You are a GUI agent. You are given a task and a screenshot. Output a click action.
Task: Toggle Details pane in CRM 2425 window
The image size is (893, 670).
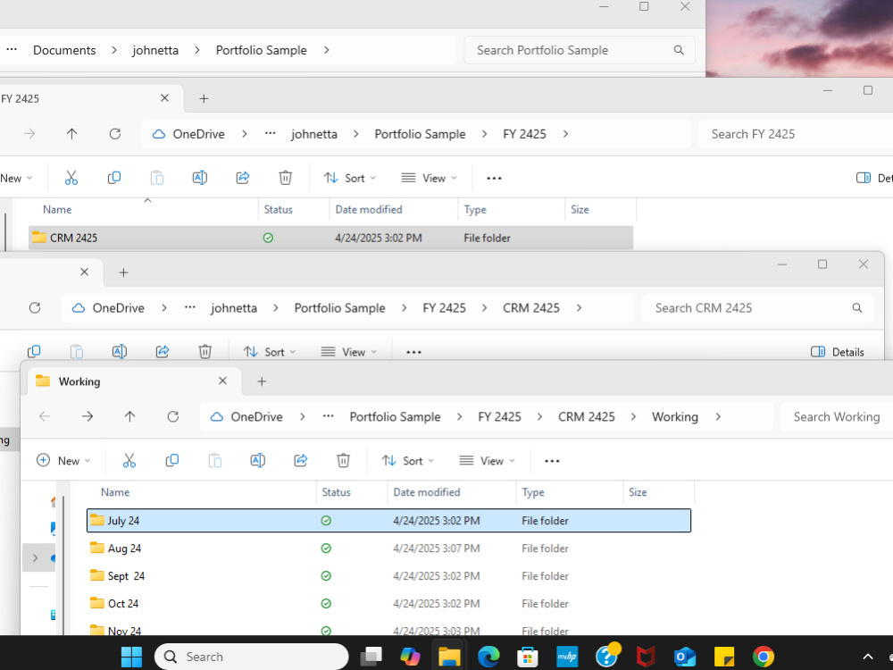[x=838, y=352]
